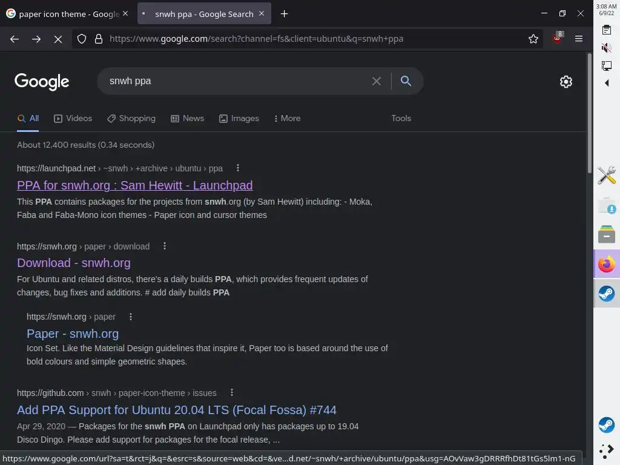Go forward to the next page

point(36,39)
